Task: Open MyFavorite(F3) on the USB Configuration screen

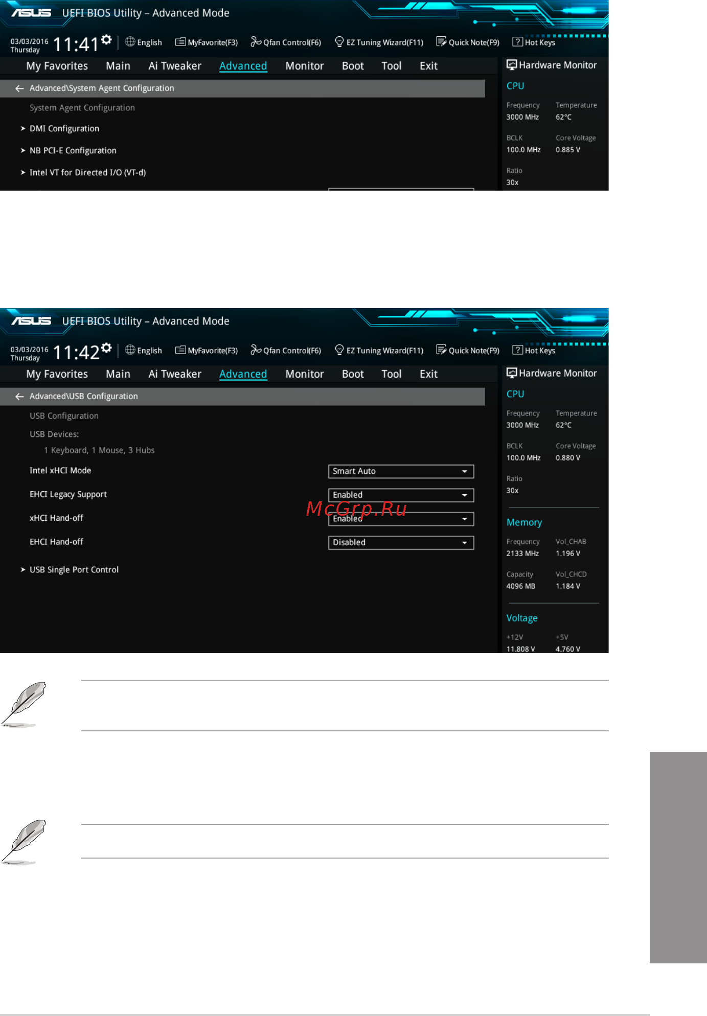Action: [207, 351]
